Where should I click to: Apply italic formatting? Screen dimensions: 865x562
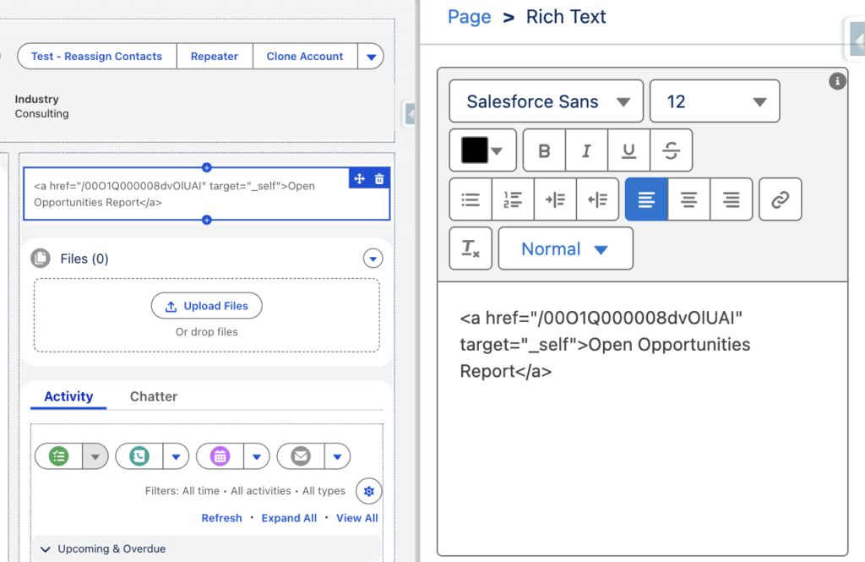click(585, 150)
